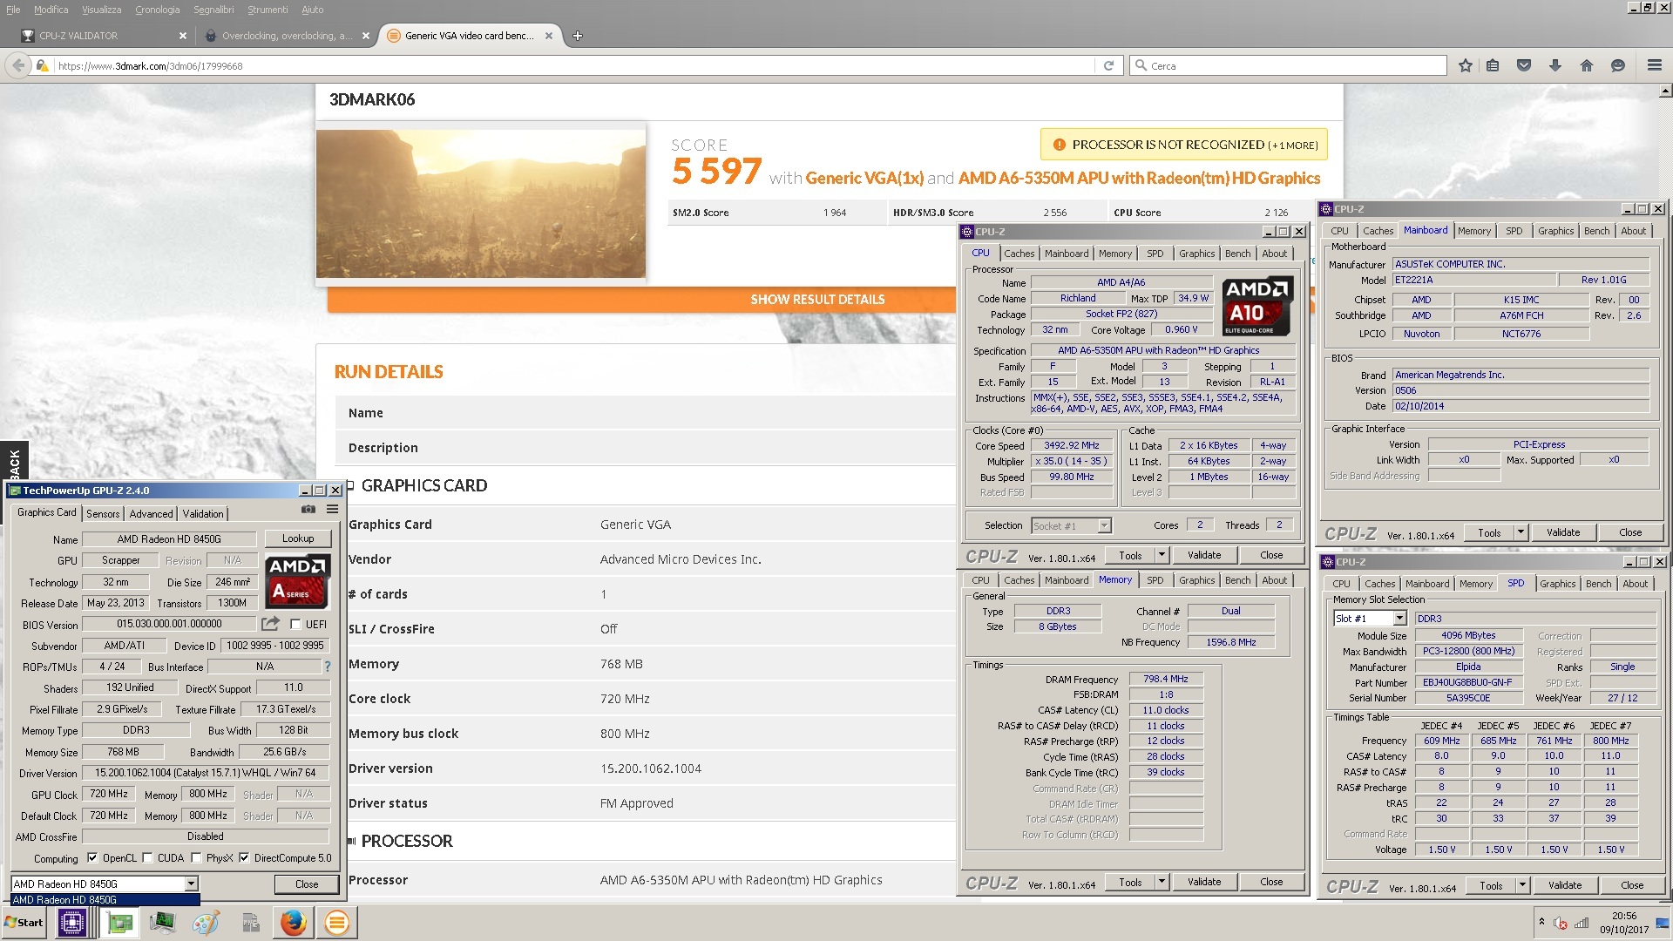Show hidden tray icons chevron
The image size is (1673, 941).
coord(1541,922)
